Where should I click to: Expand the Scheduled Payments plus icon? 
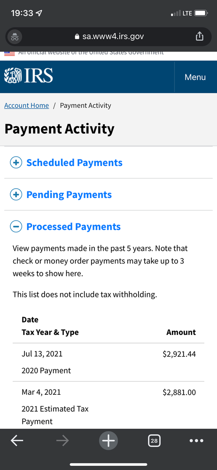16,162
